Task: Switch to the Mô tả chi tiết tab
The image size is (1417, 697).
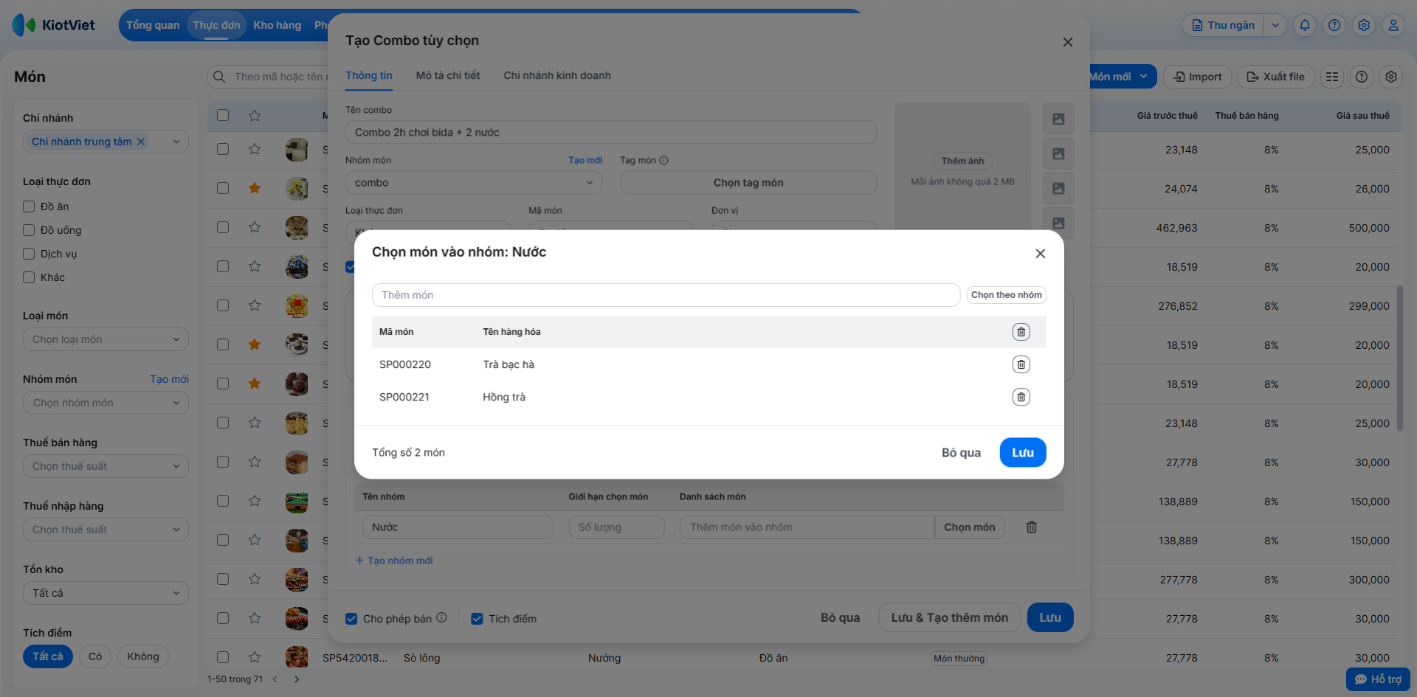Action: (x=447, y=75)
